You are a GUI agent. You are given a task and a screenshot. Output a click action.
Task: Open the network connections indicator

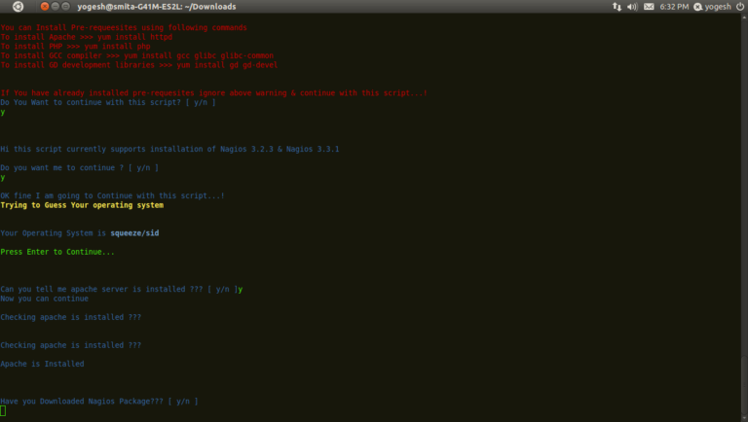(x=617, y=7)
